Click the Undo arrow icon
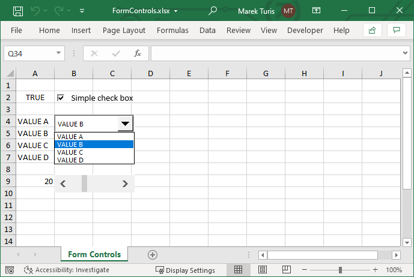Viewport: 414px width, 277px height. (x=35, y=11)
